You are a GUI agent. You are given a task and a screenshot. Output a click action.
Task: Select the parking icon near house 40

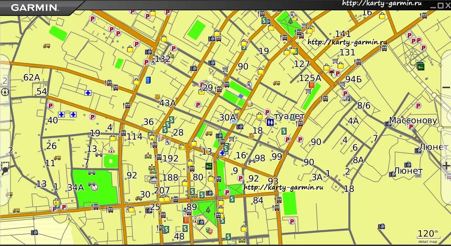[x=50, y=105]
